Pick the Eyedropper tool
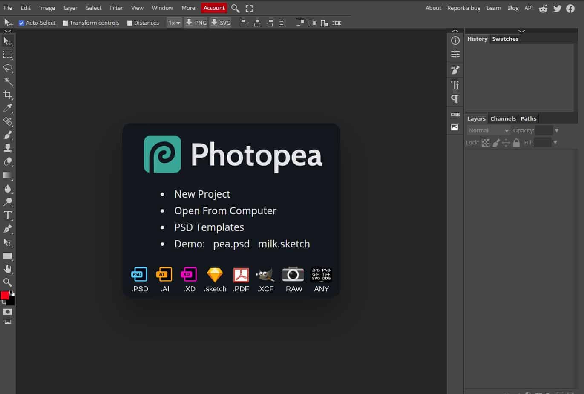 click(x=8, y=108)
